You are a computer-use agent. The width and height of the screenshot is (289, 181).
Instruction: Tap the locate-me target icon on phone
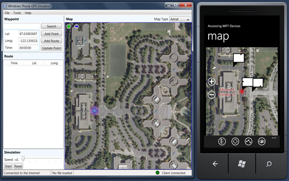click(x=235, y=141)
